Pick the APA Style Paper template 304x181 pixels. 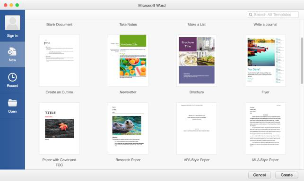pos(197,128)
